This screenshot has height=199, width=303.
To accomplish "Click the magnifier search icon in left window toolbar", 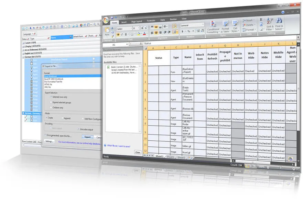I will pos(95,24).
